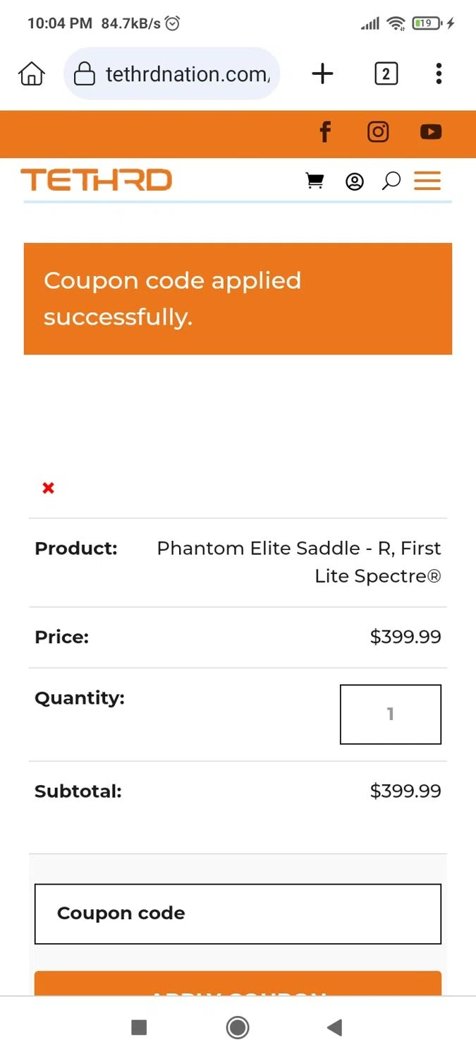Open the Facebook page icon
Image resolution: width=476 pixels, height=1059 pixels.
[325, 132]
